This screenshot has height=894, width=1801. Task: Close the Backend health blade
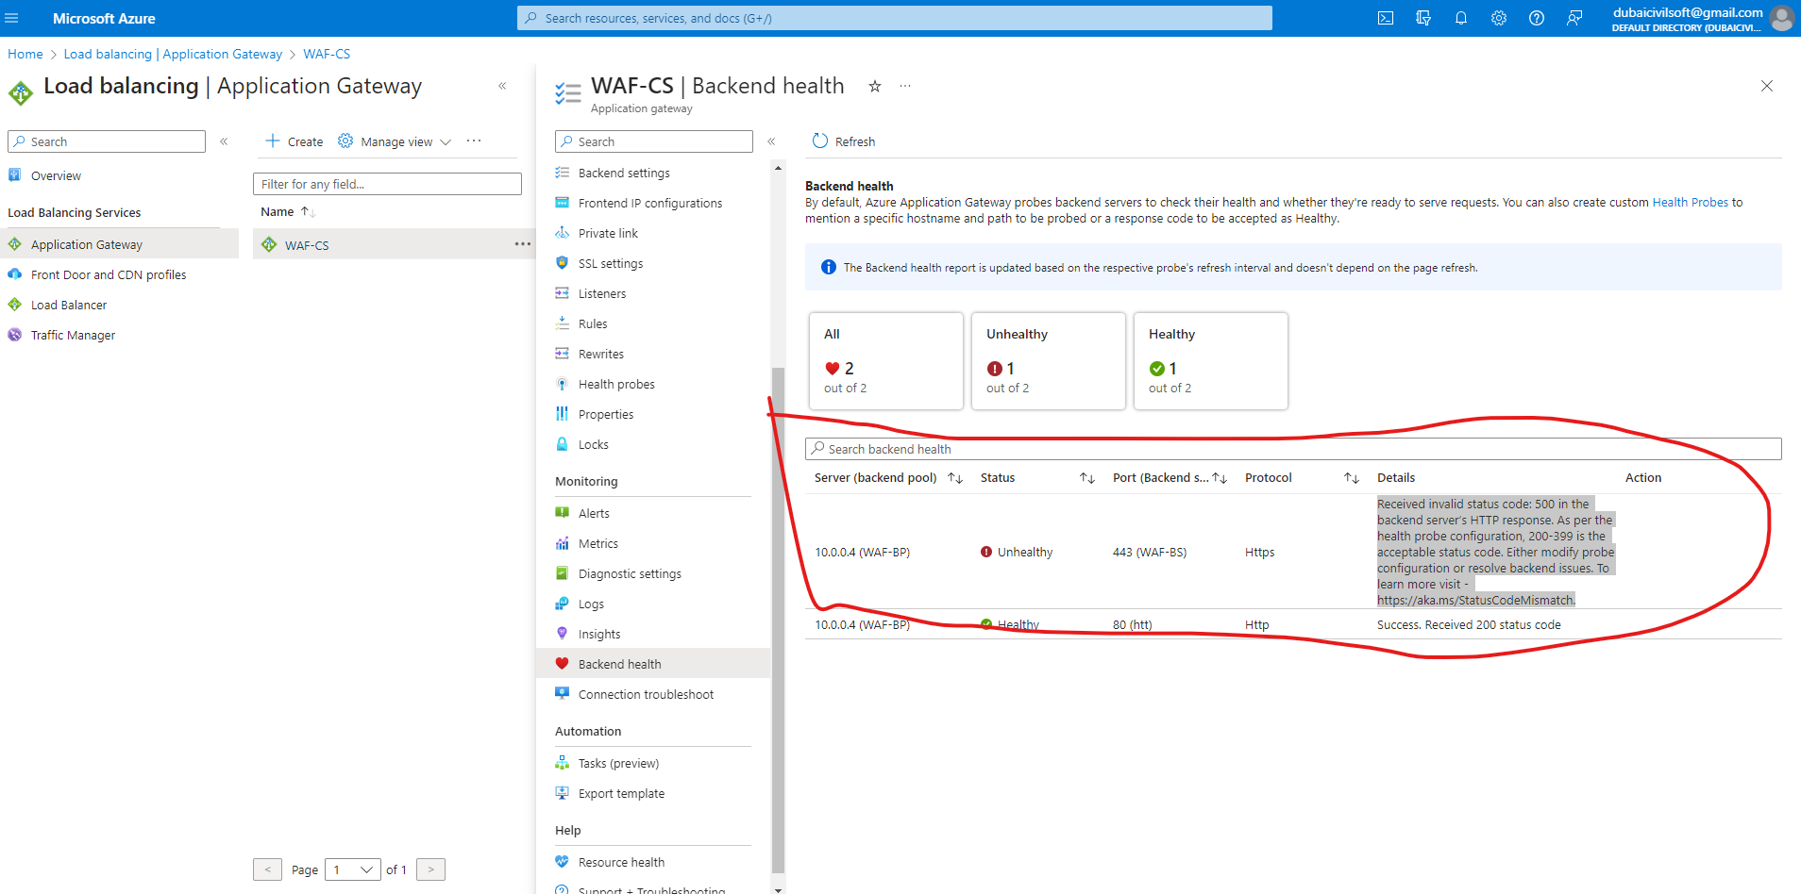(x=1767, y=86)
